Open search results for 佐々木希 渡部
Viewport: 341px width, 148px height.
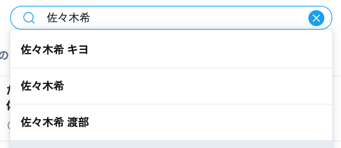point(170,122)
